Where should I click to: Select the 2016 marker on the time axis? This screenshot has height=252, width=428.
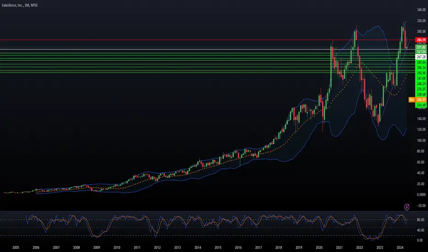[238, 247]
